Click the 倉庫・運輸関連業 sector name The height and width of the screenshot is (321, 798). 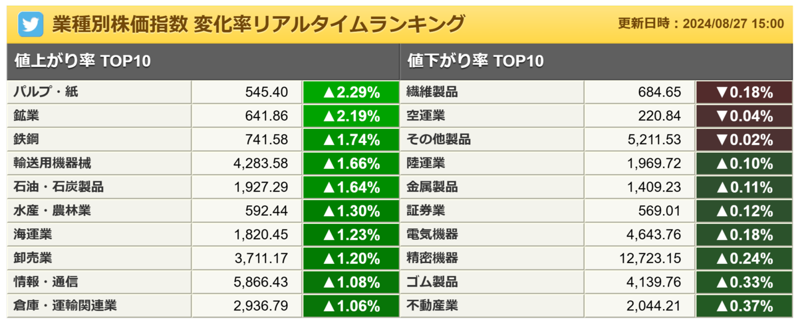click(x=65, y=306)
